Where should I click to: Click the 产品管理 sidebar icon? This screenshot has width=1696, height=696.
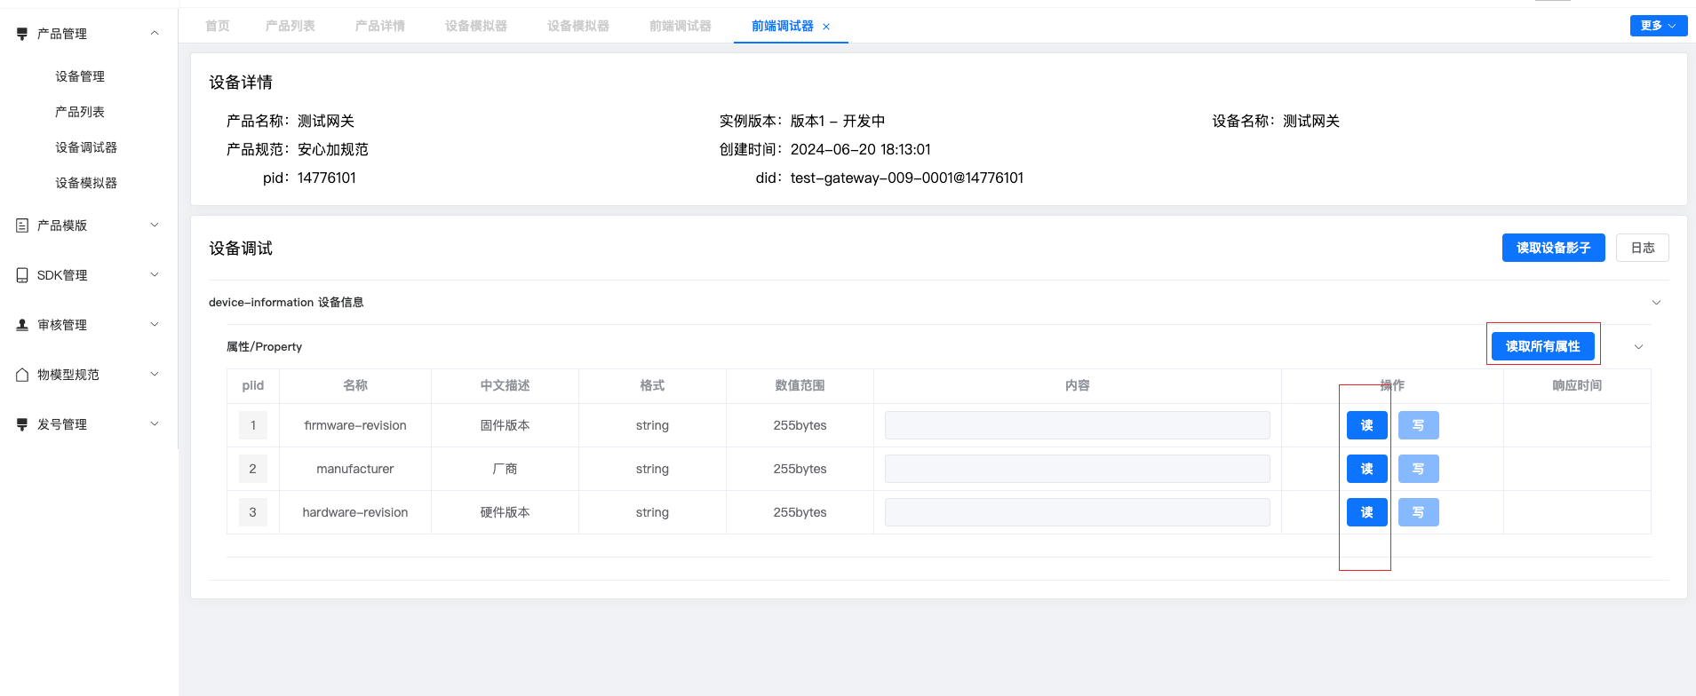click(22, 34)
